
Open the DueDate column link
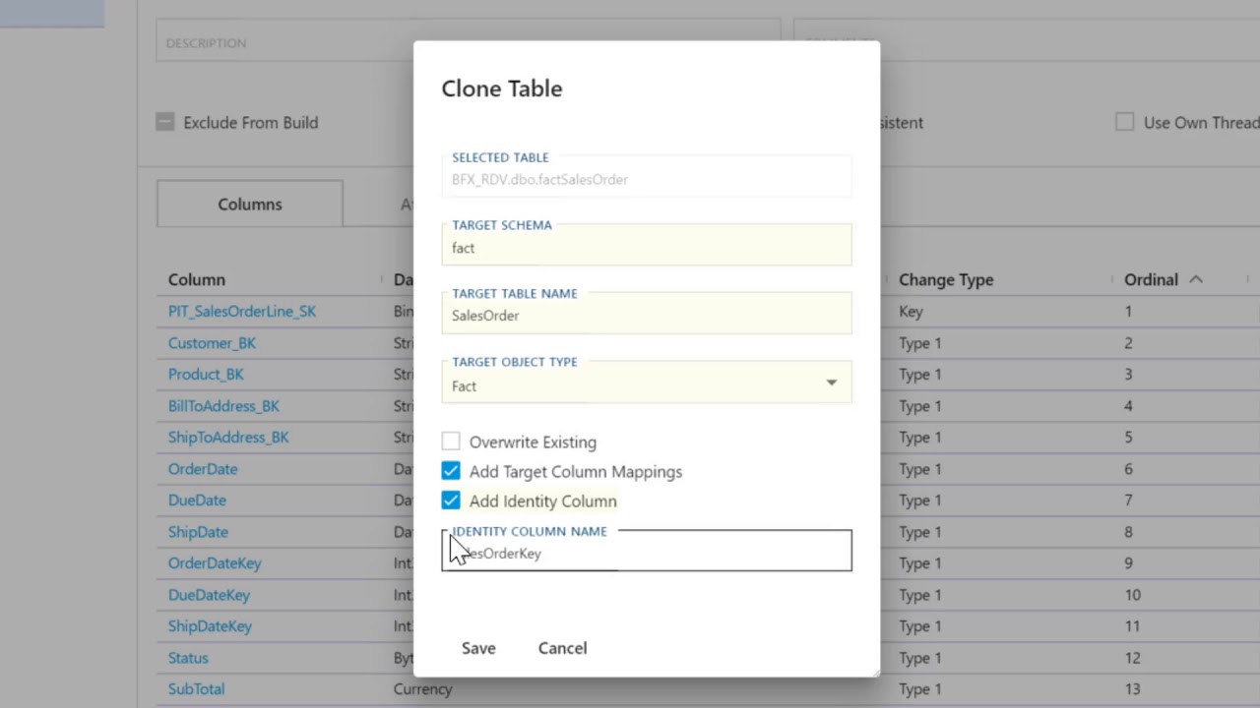[x=197, y=500]
